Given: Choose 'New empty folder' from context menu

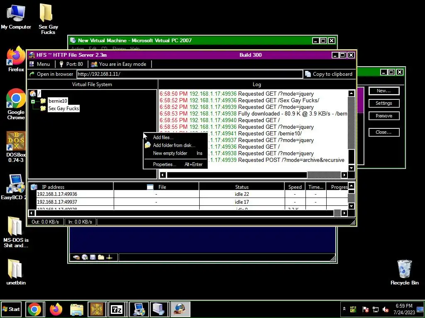Looking at the screenshot, I should coord(170,153).
